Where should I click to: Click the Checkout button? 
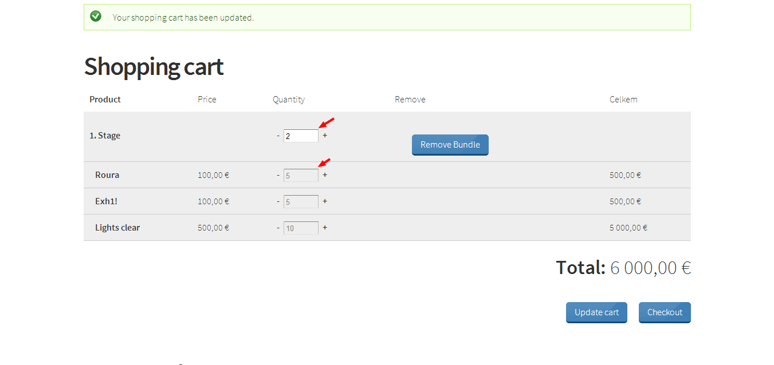tap(664, 312)
